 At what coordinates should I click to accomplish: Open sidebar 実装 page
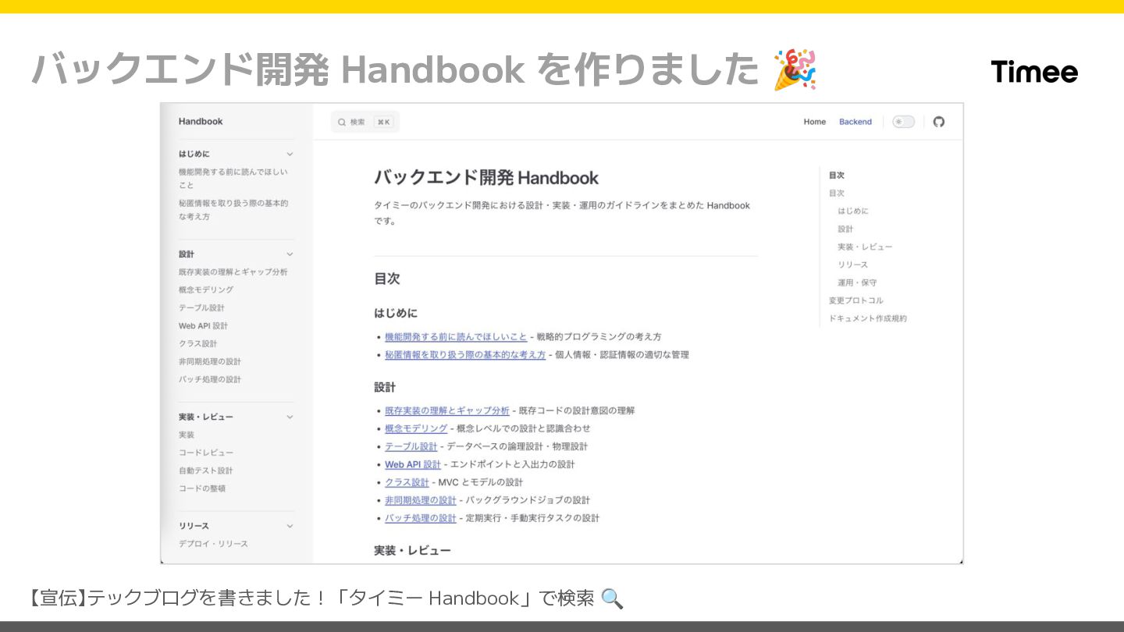(186, 435)
